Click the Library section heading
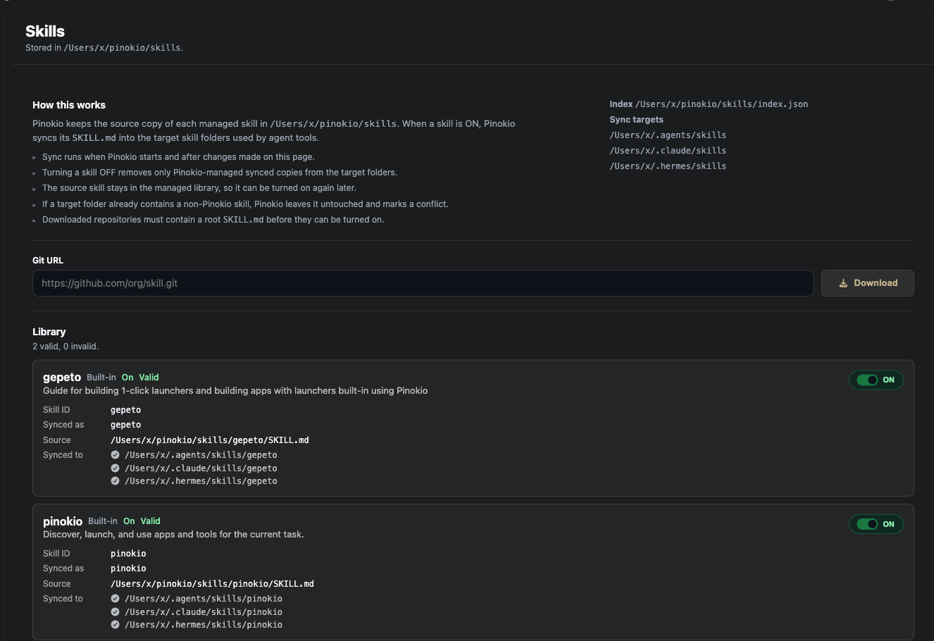 tap(49, 332)
